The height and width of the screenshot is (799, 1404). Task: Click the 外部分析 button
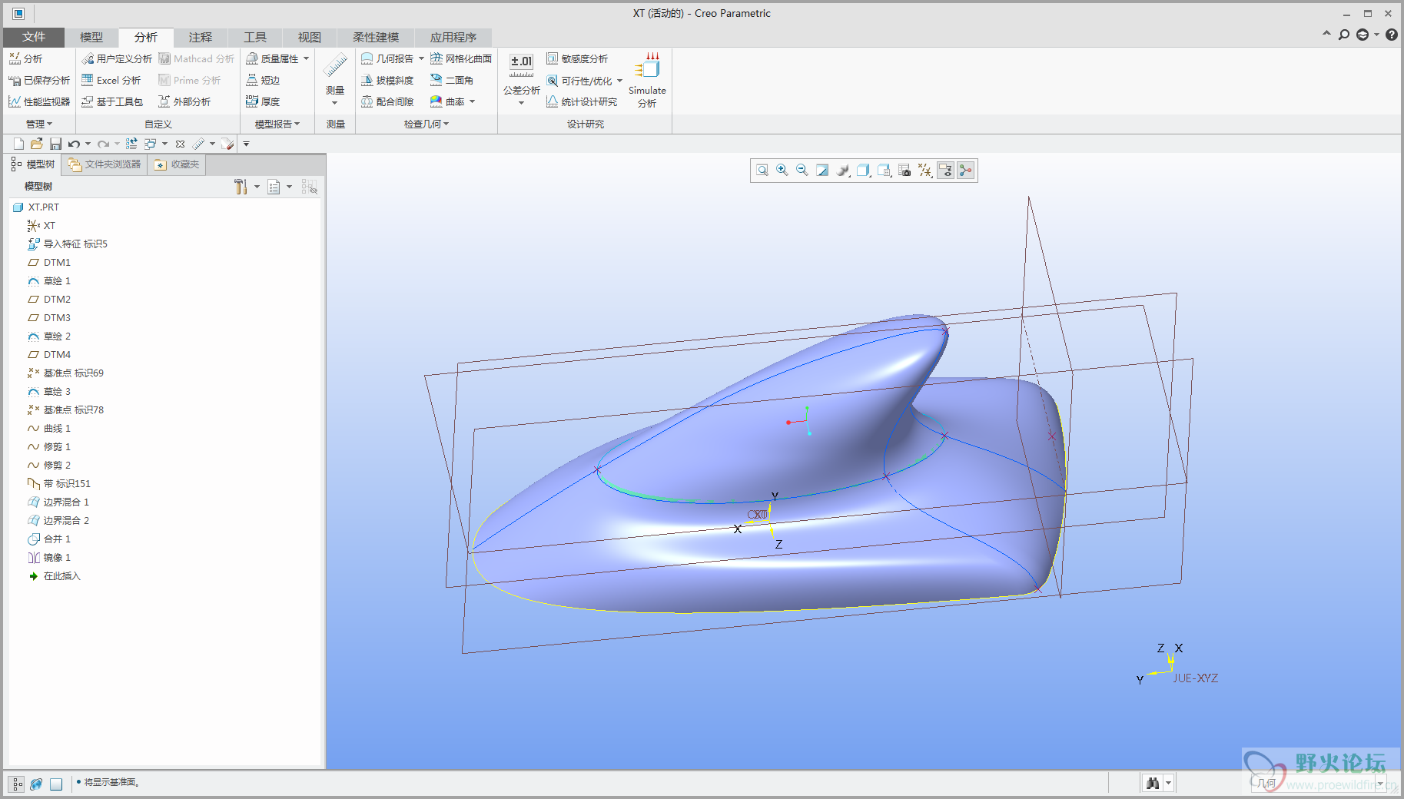(184, 101)
